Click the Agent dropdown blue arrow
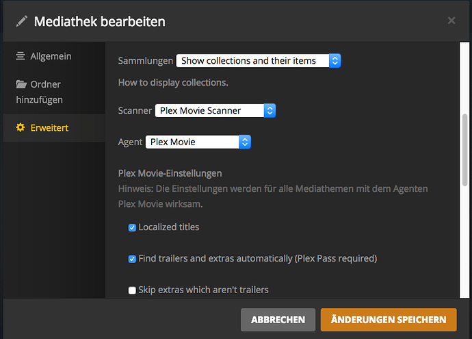Image resolution: width=472 pixels, height=339 pixels. 245,142
